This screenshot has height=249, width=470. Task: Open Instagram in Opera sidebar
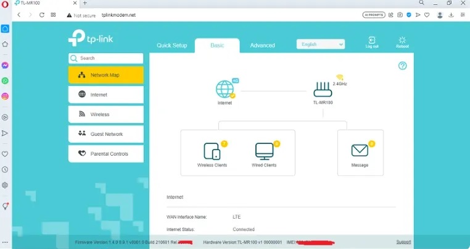(5, 96)
